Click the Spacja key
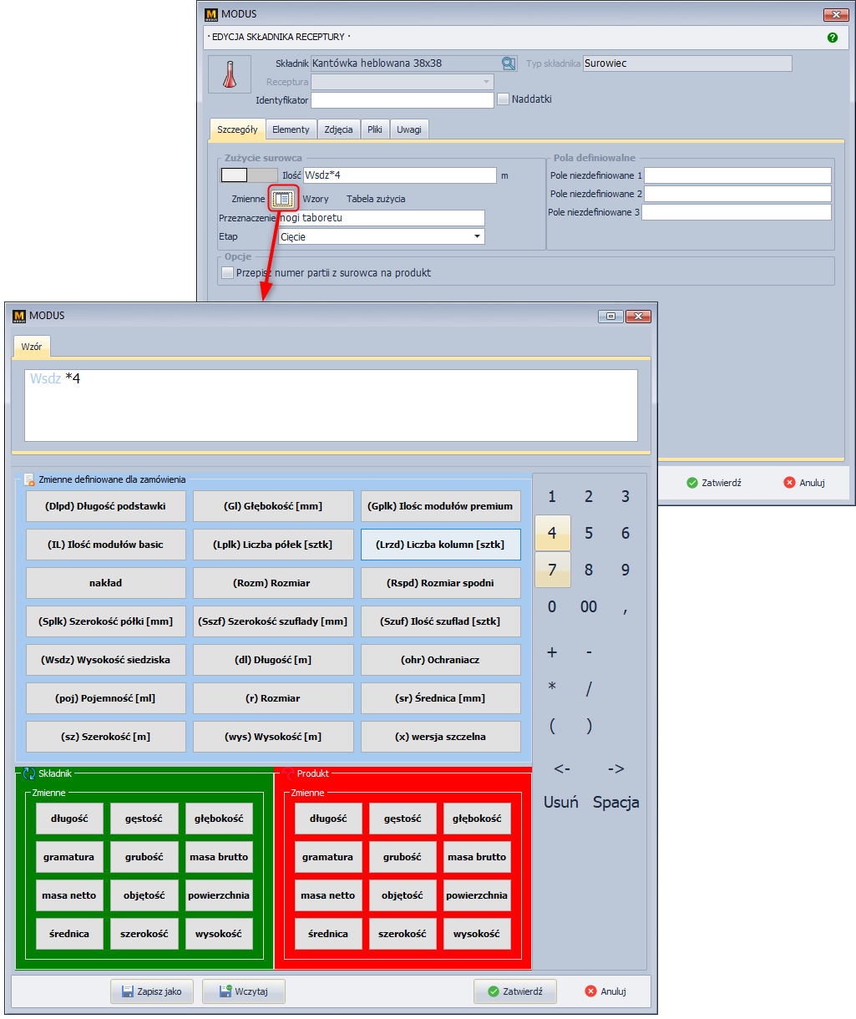Screen dimensions: 856x1019 click(616, 802)
